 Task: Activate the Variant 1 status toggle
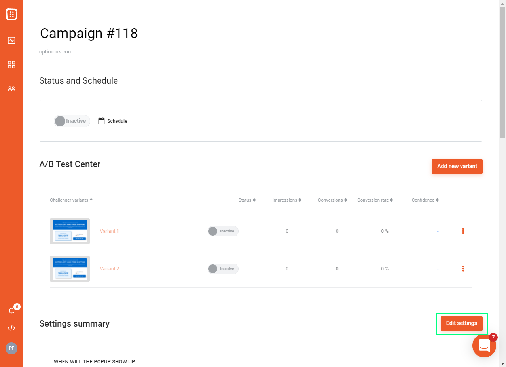[223, 231]
